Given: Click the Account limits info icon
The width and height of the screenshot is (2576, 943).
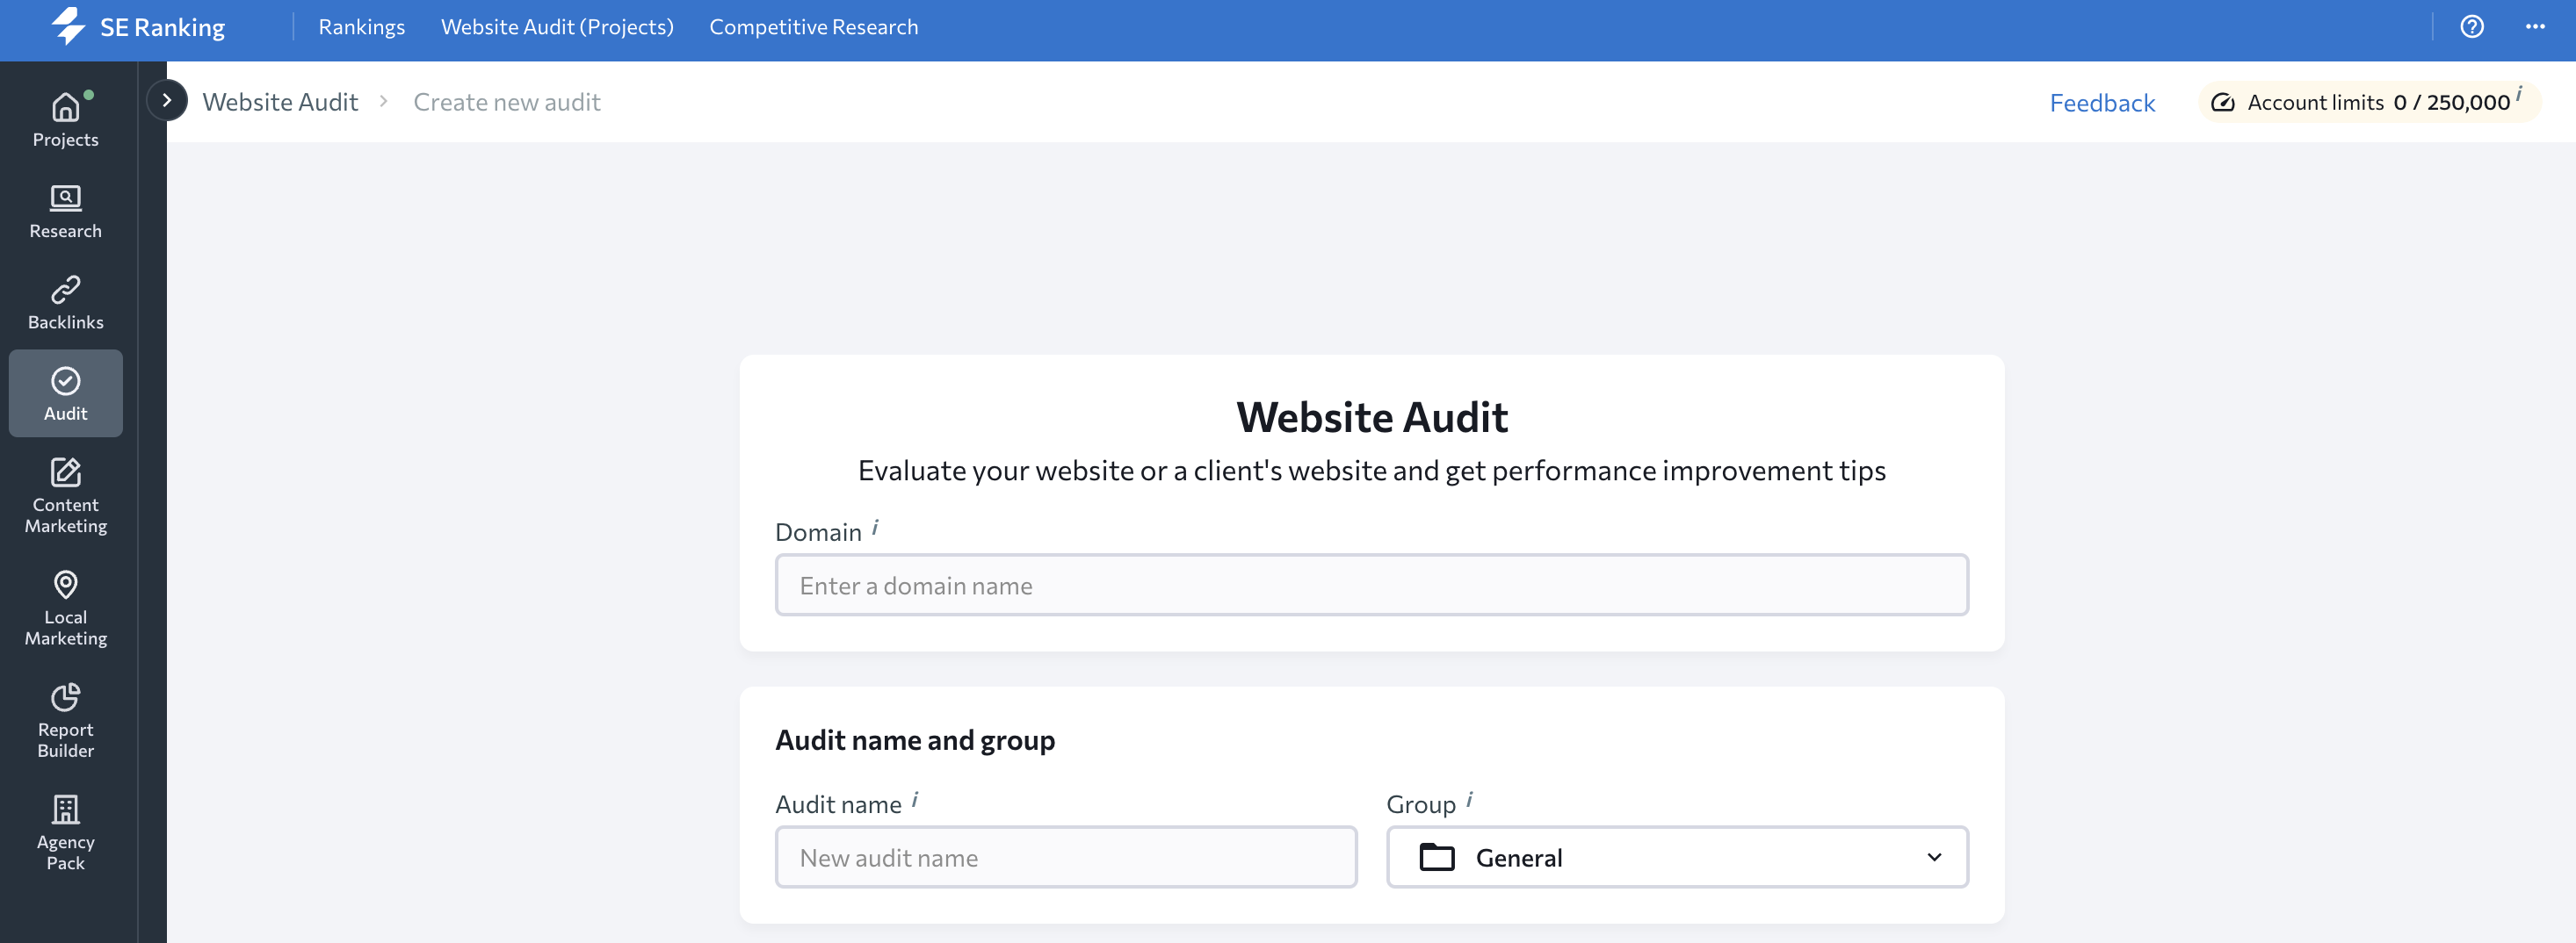Looking at the screenshot, I should (2518, 93).
